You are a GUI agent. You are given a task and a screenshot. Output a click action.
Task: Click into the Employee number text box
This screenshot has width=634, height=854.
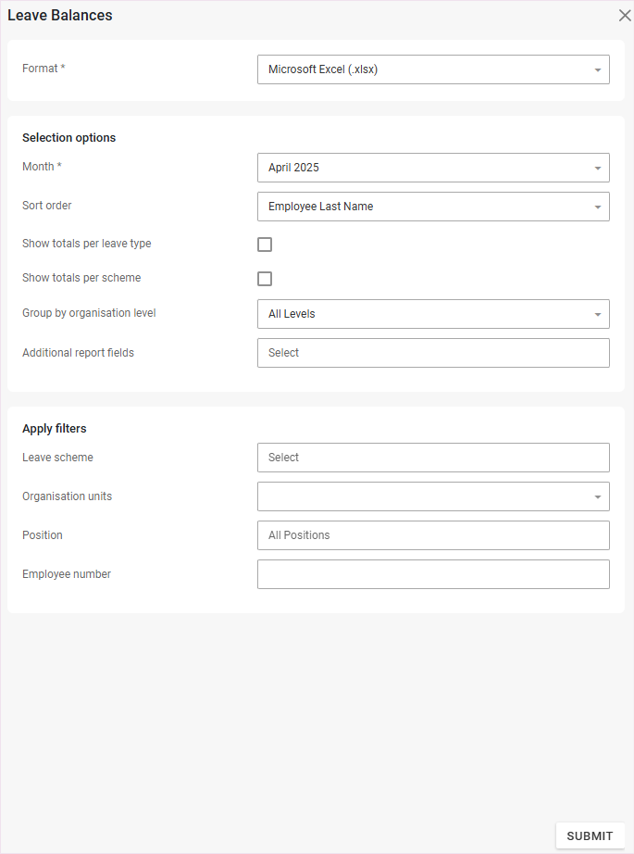(x=432, y=574)
